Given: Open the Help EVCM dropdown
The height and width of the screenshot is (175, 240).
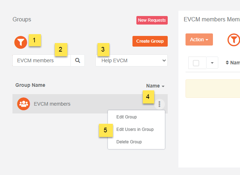Looking at the screenshot, I should tap(131, 60).
